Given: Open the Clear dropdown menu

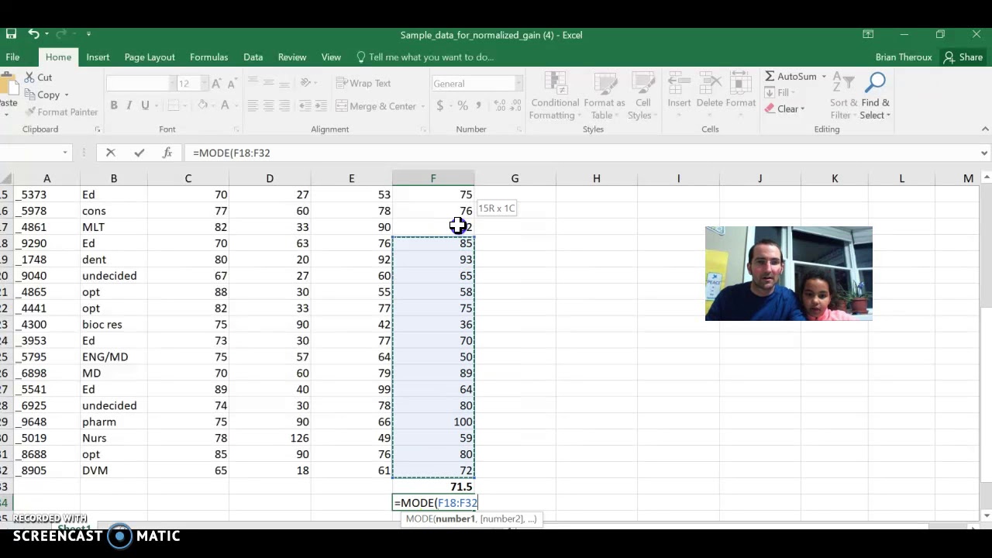Looking at the screenshot, I should point(785,108).
